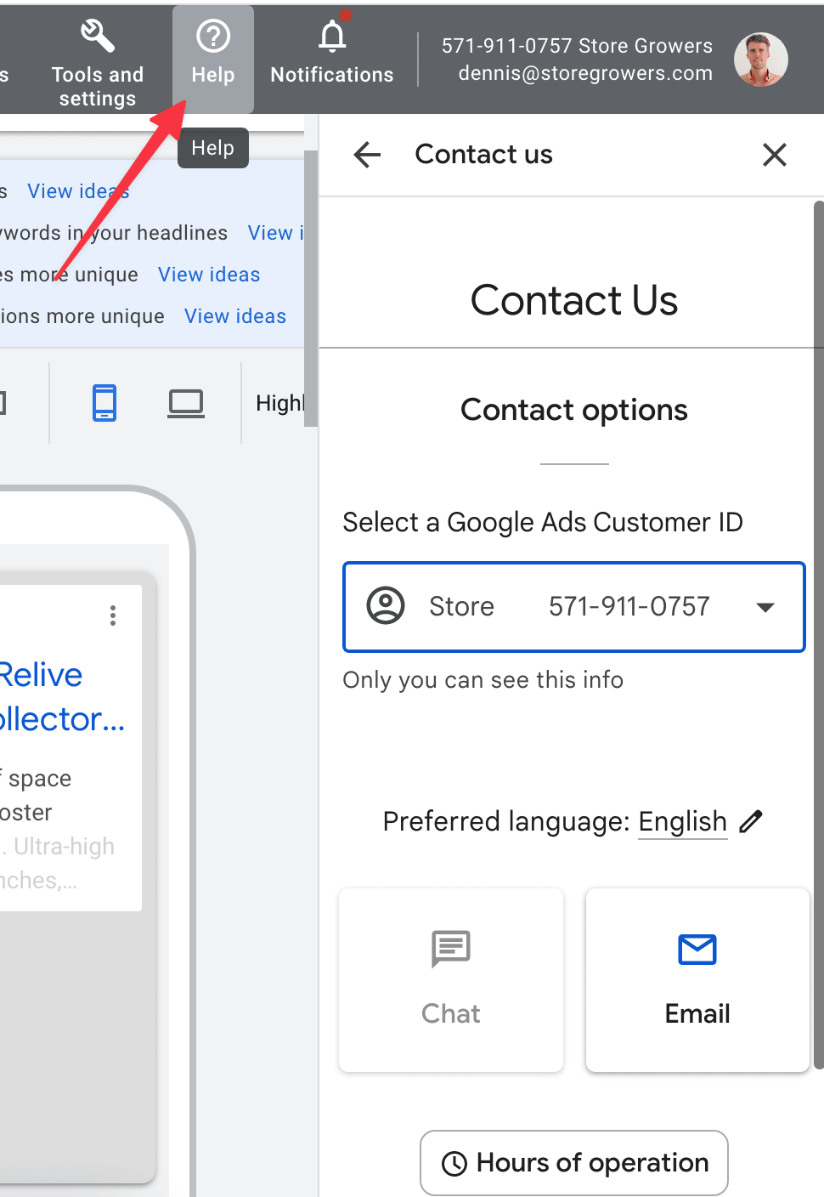This screenshot has width=824, height=1197.
Task: Close the Contact us panel
Action: 775,155
